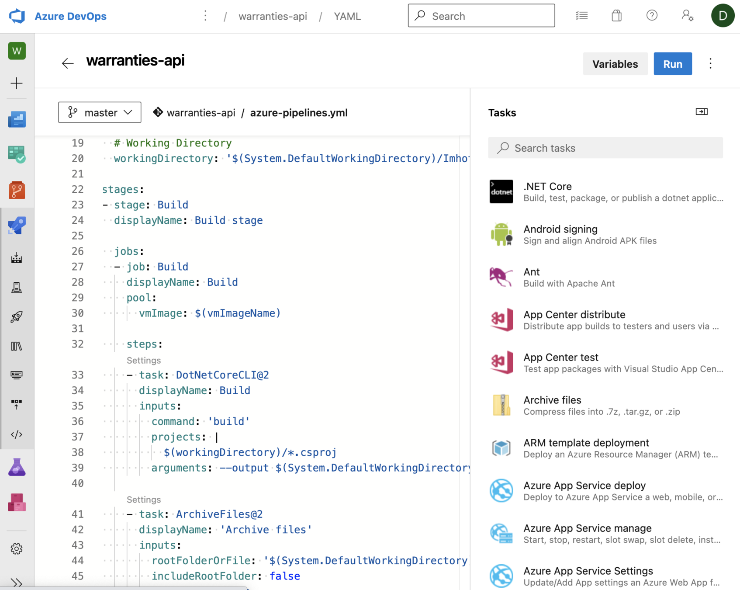Click 'vmImage: $(vmImageName)' on line 30
This screenshot has height=590, width=740.
[x=210, y=313]
